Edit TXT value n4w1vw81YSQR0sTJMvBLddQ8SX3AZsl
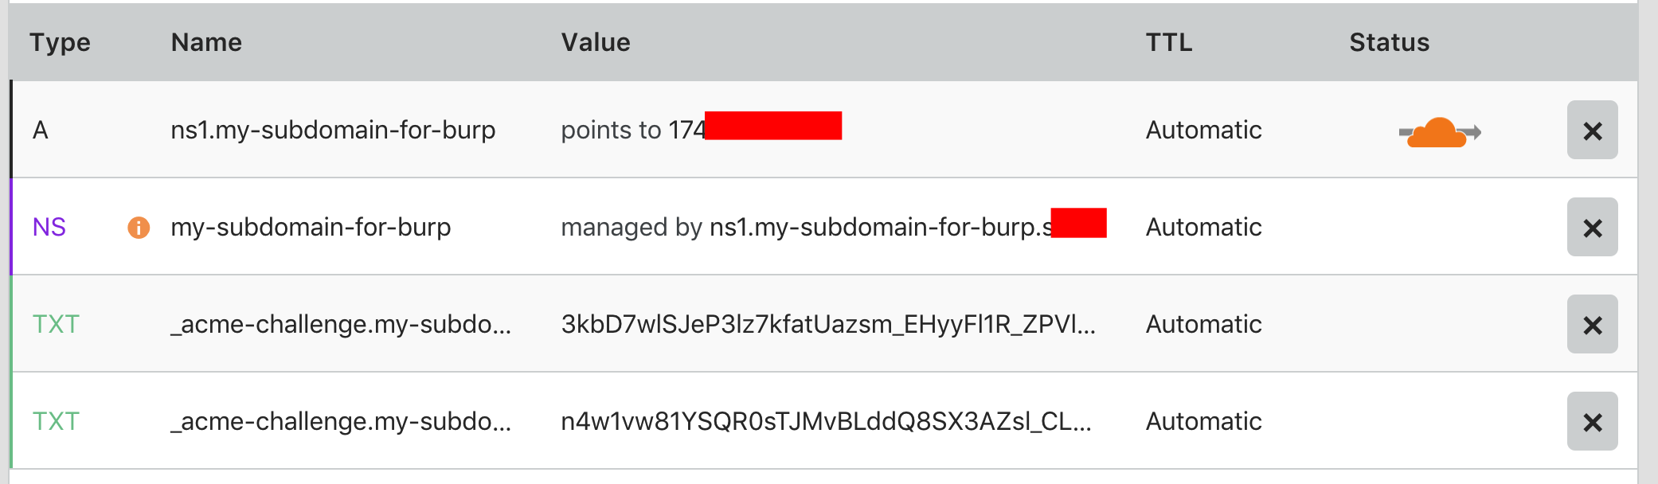The width and height of the screenshot is (1658, 484). [826, 421]
